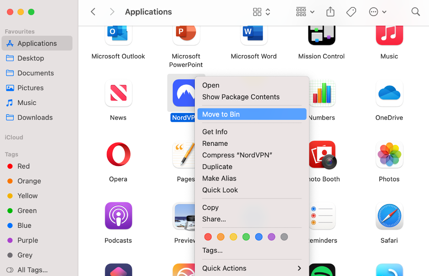This screenshot has width=429, height=276.
Task: Open the Photos app
Action: pos(389,155)
